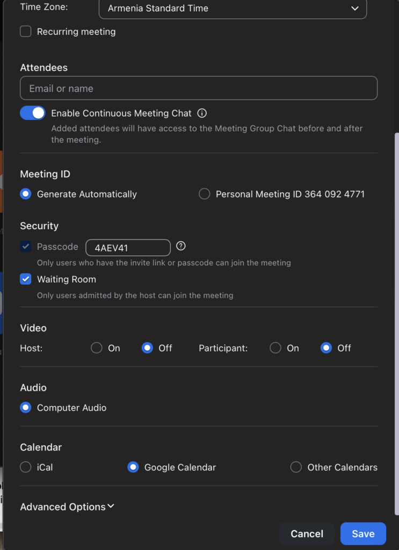The image size is (399, 550).
Task: Choose iCal as the calendar
Action: [x=25, y=467]
